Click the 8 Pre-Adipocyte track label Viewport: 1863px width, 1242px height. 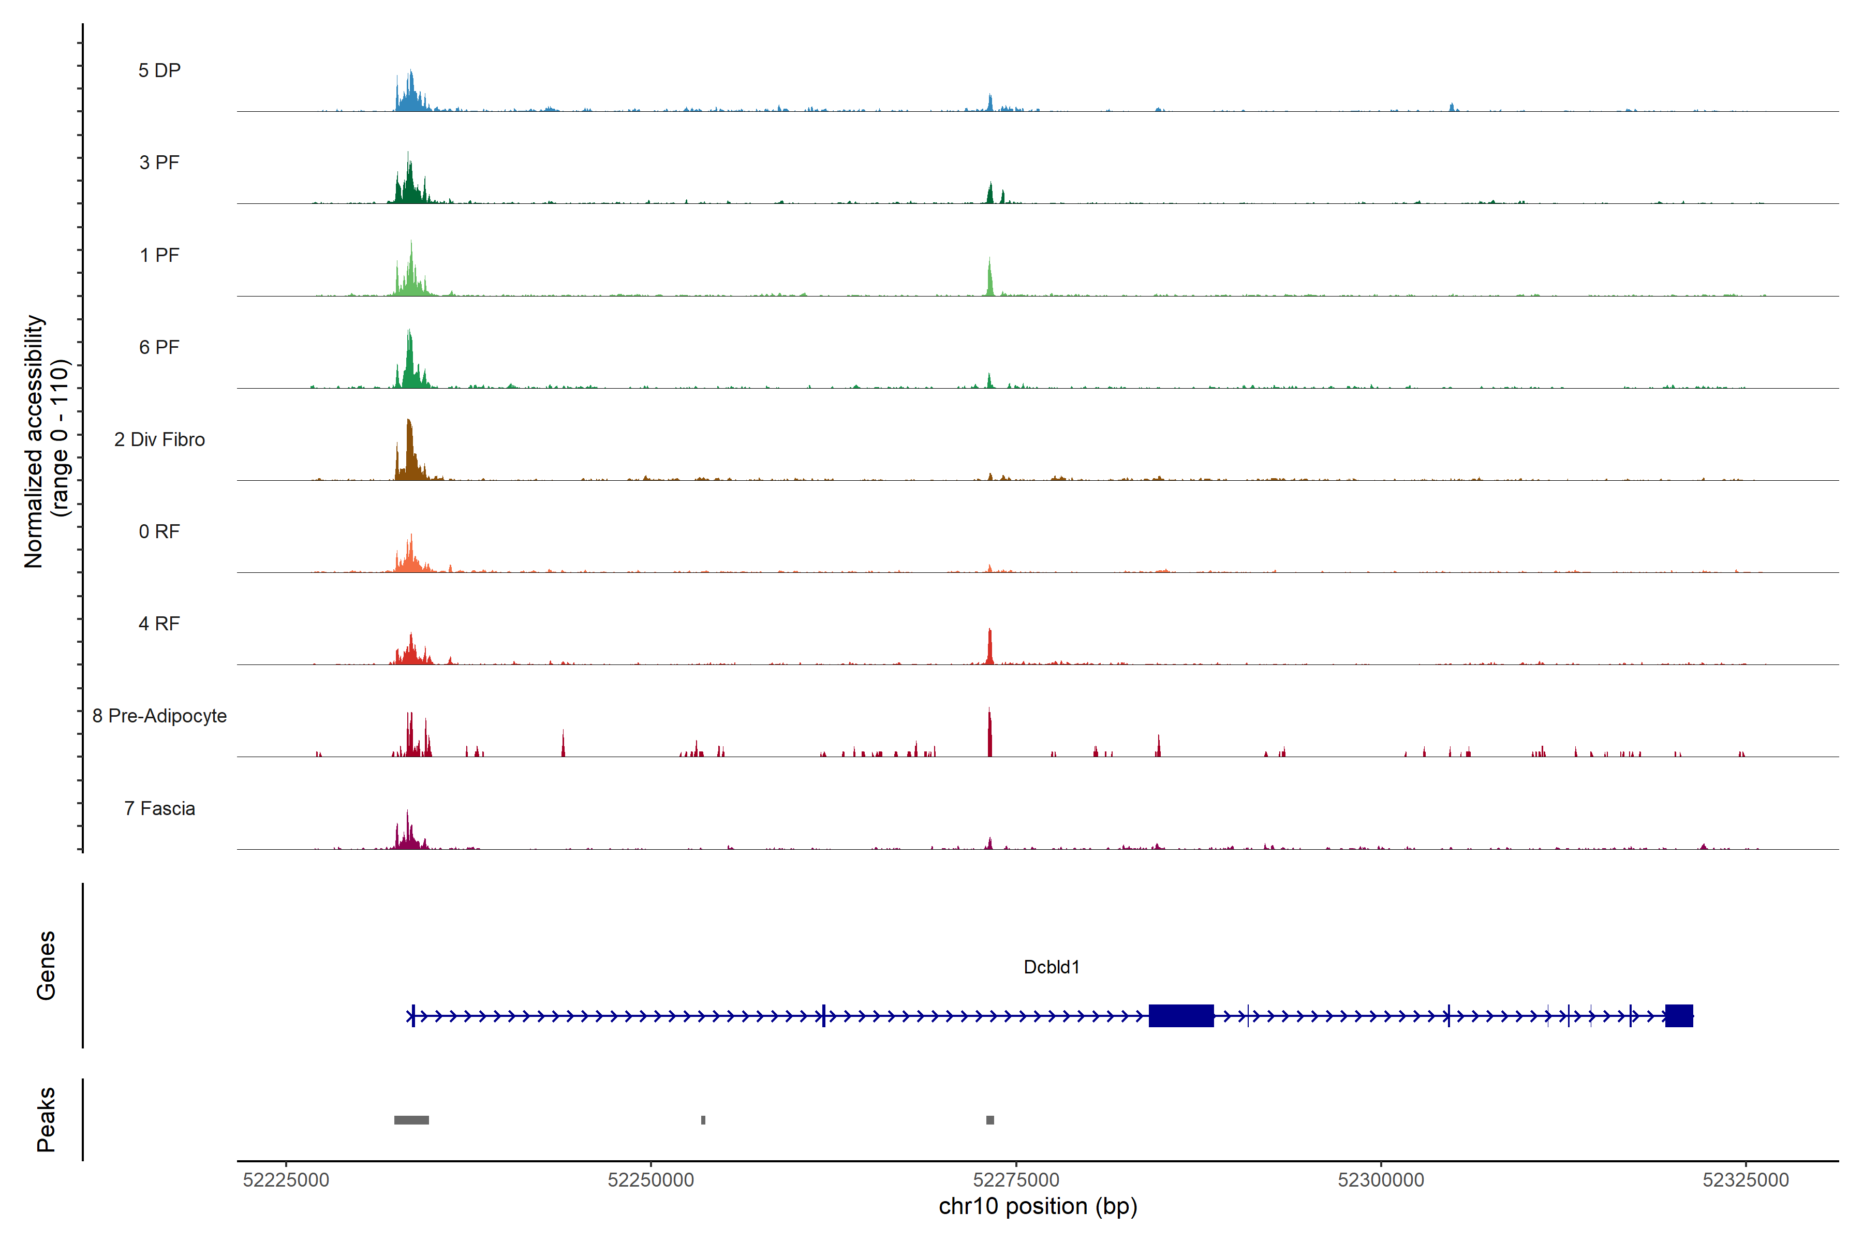point(159,716)
